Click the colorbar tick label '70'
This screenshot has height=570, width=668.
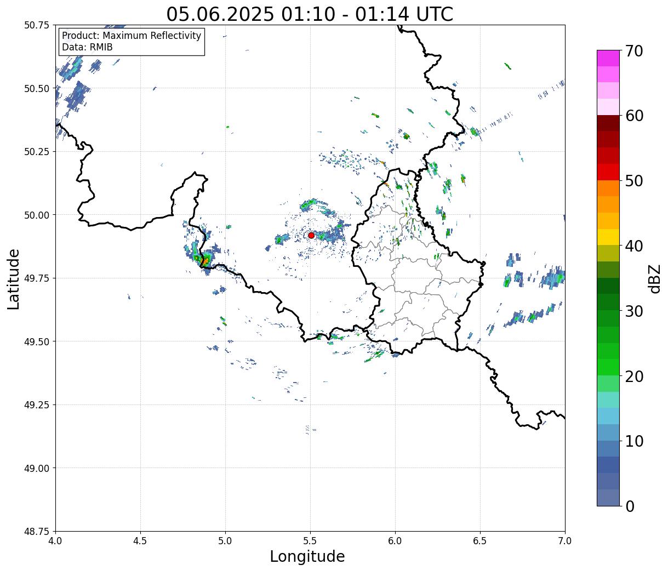tap(633, 51)
